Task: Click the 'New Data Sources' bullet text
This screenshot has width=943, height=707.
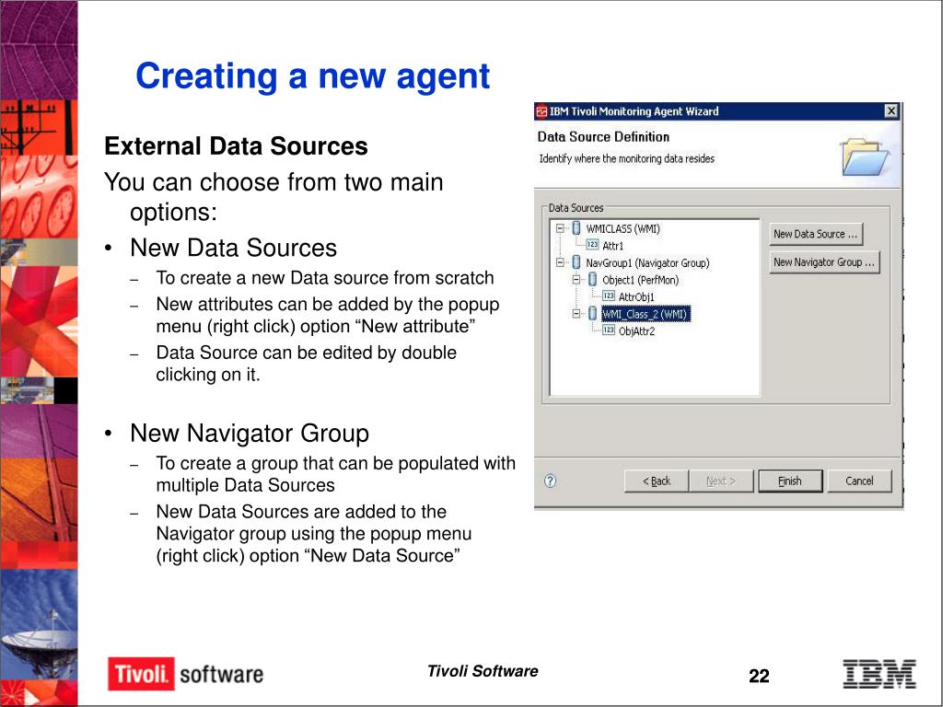Action: [233, 248]
